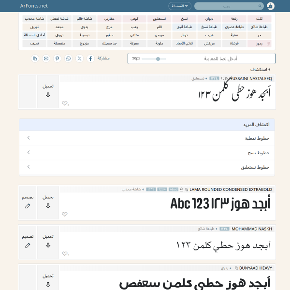Click the 1234 badge on Lama Rounded card
The height and width of the screenshot is (290, 290).
coord(162,189)
